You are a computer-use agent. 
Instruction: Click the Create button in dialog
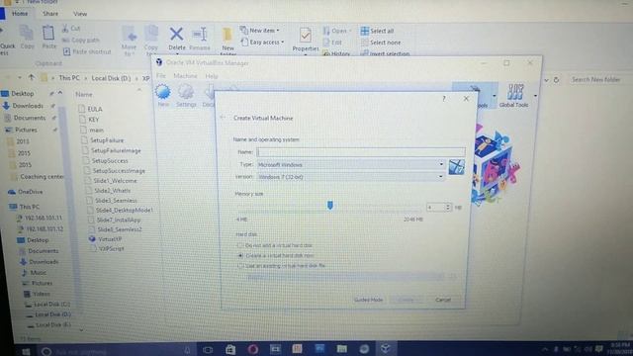click(x=407, y=300)
